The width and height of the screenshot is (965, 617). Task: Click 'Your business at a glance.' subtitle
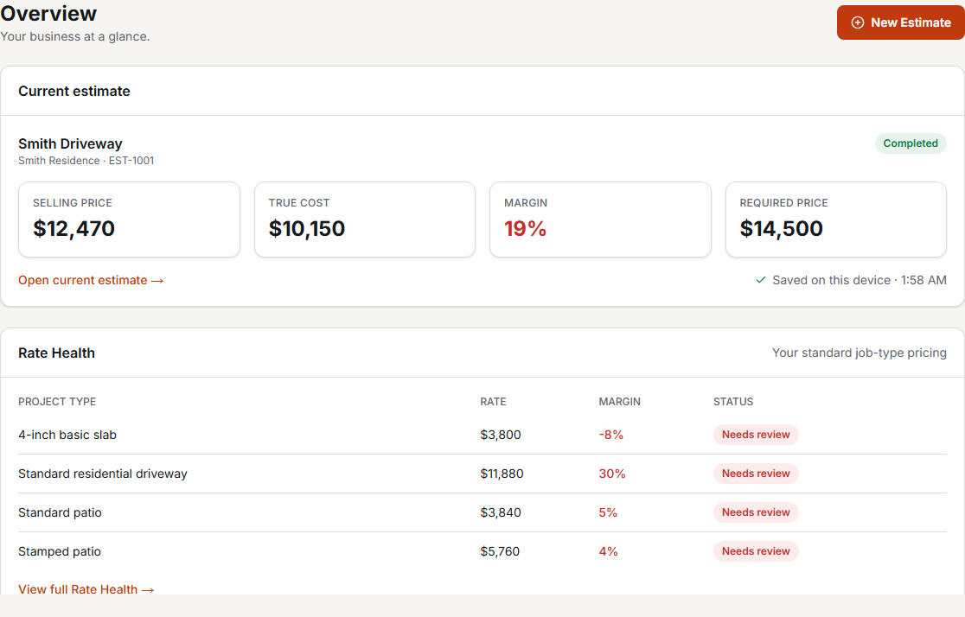click(75, 37)
